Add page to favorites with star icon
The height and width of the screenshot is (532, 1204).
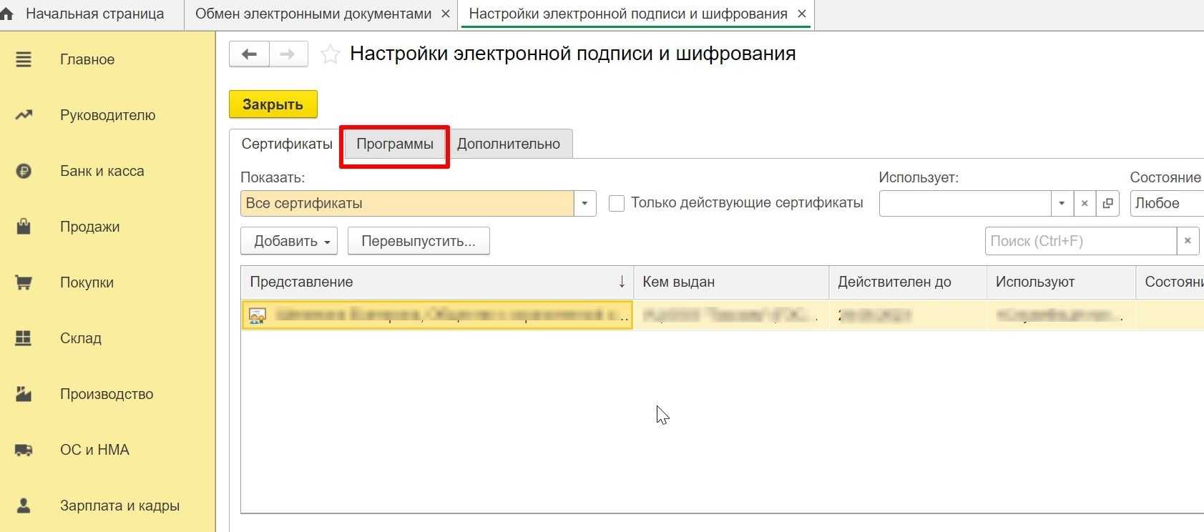tap(330, 54)
